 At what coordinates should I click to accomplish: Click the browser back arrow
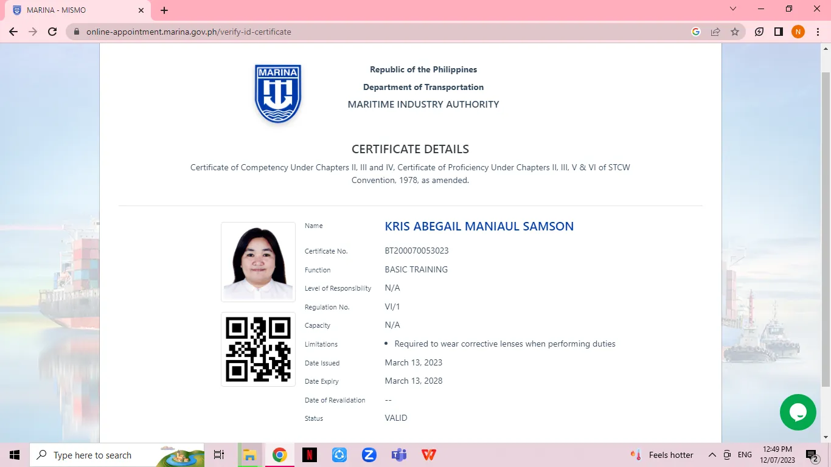(x=13, y=32)
